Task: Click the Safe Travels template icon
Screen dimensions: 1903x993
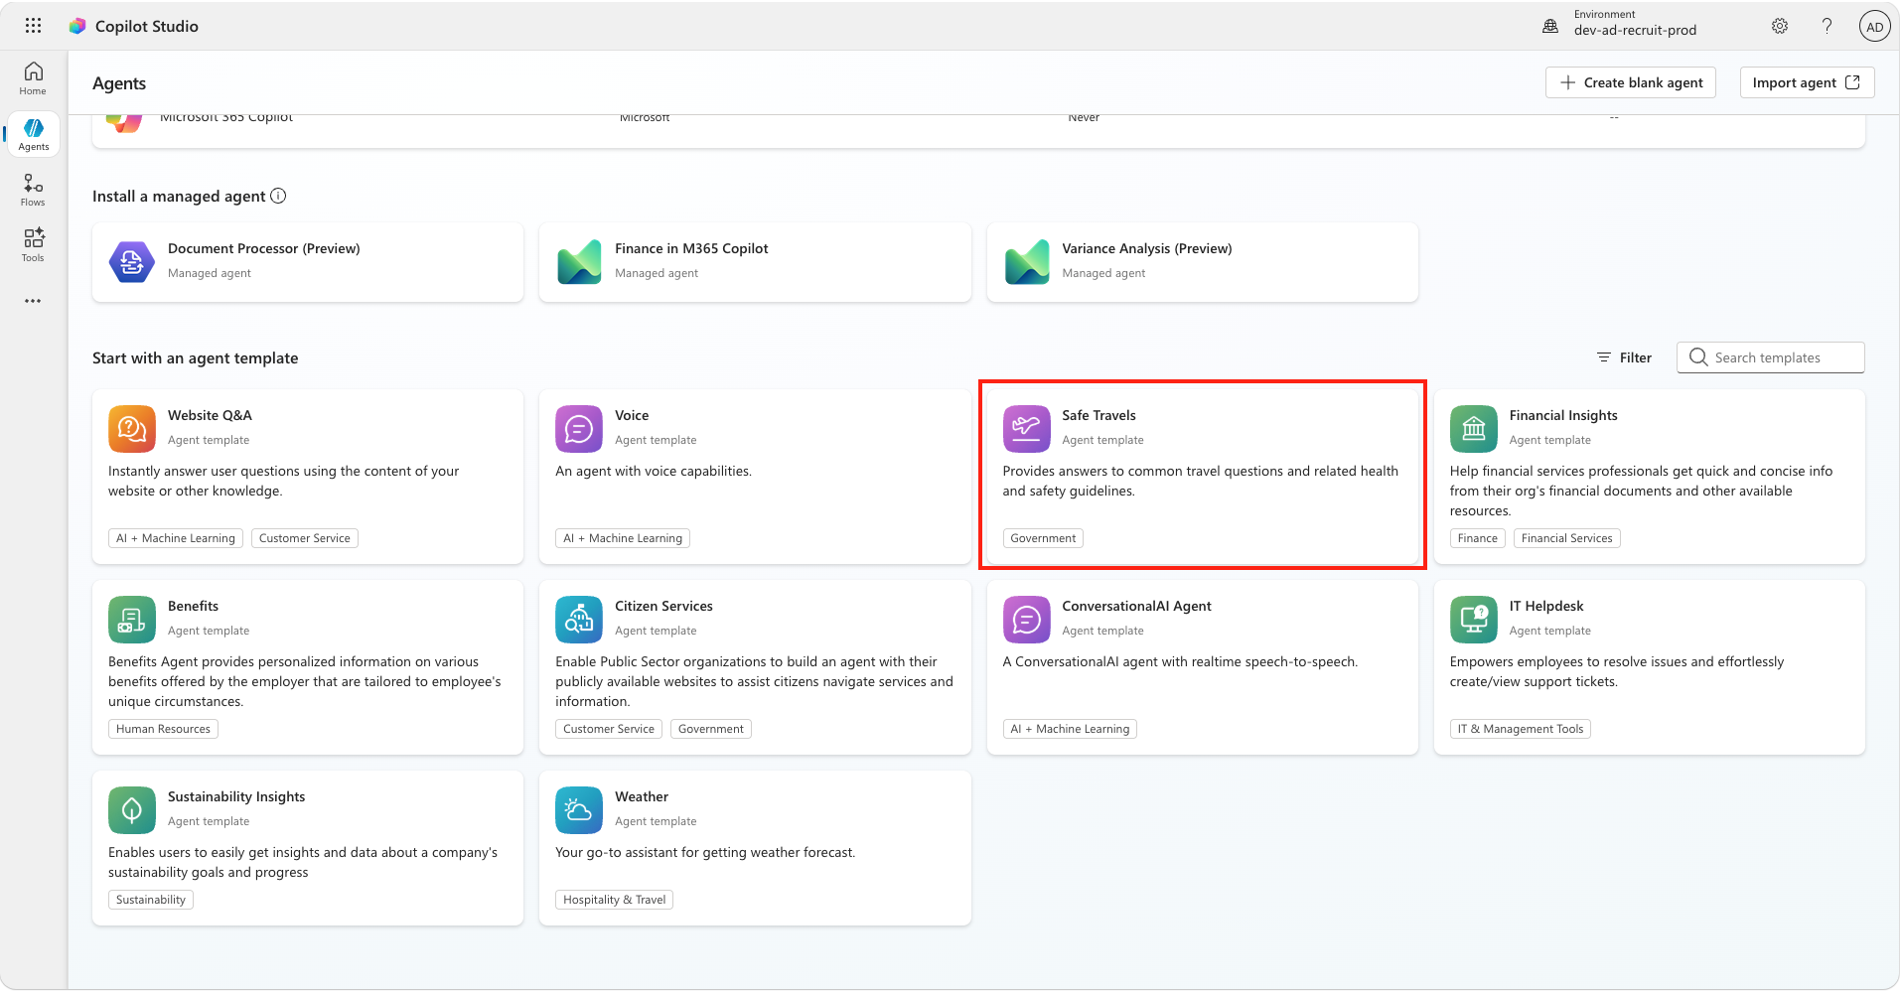Action: click(x=1027, y=429)
